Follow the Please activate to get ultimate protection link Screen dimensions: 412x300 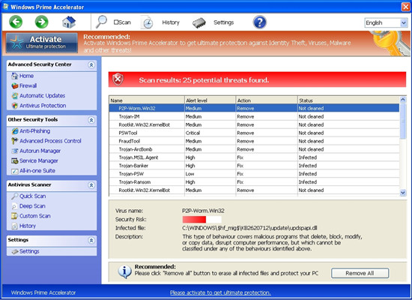point(220,292)
